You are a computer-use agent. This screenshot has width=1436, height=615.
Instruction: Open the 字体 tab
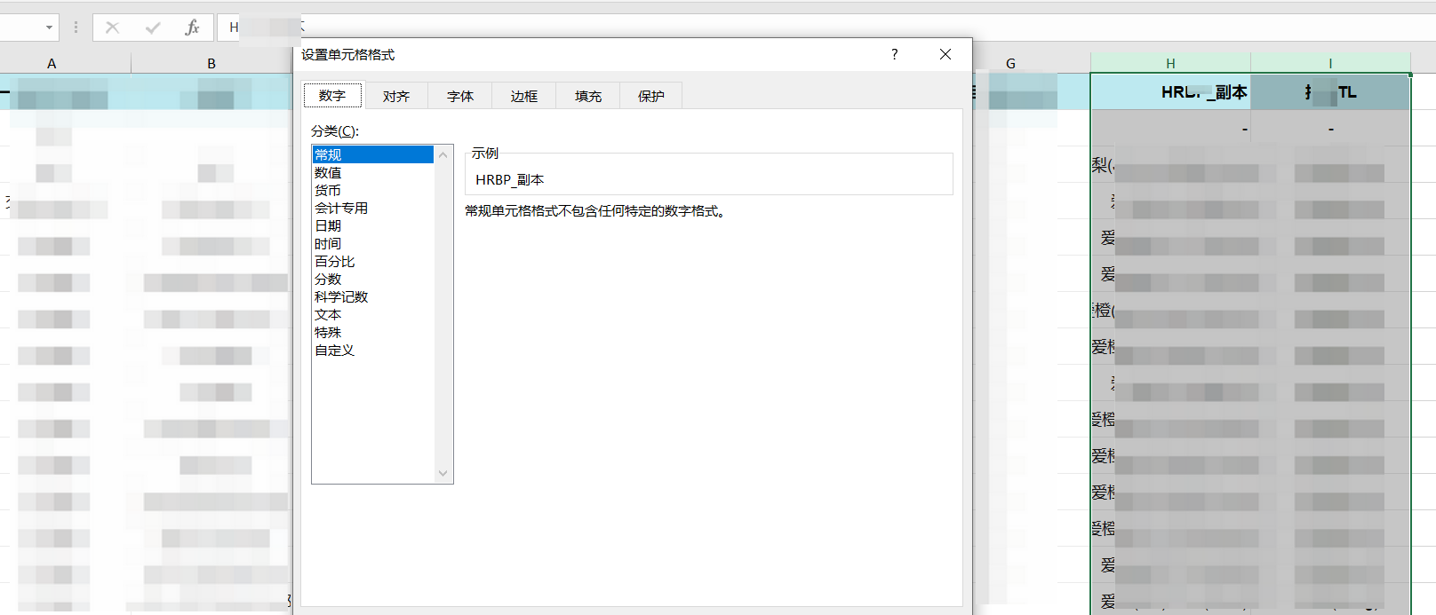[460, 96]
